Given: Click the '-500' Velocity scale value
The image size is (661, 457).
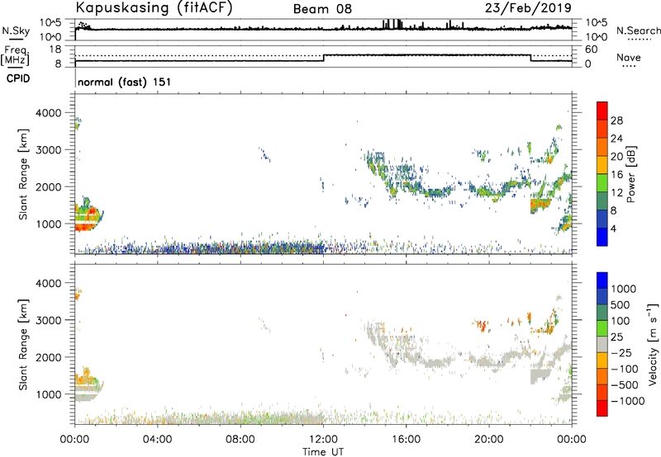Looking at the screenshot, I should pyautogui.click(x=625, y=384).
